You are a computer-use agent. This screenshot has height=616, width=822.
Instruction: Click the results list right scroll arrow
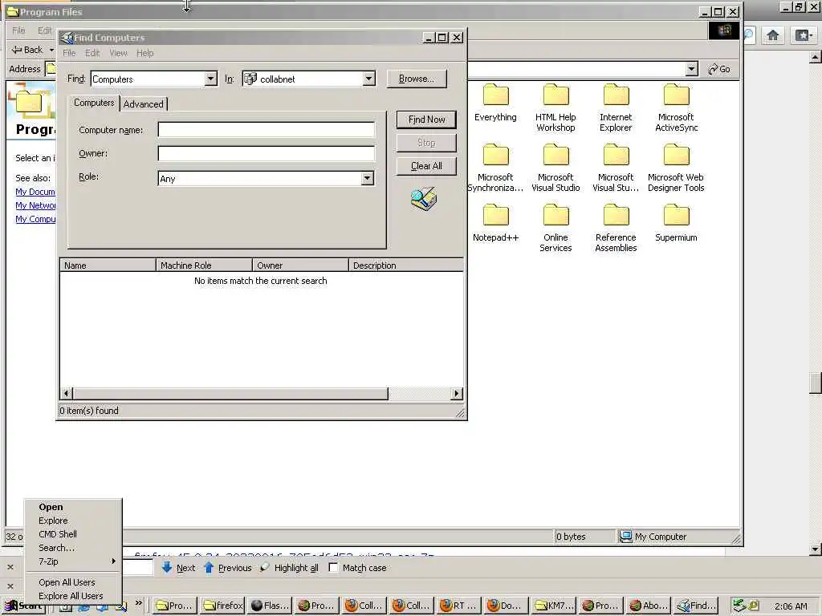pos(457,393)
